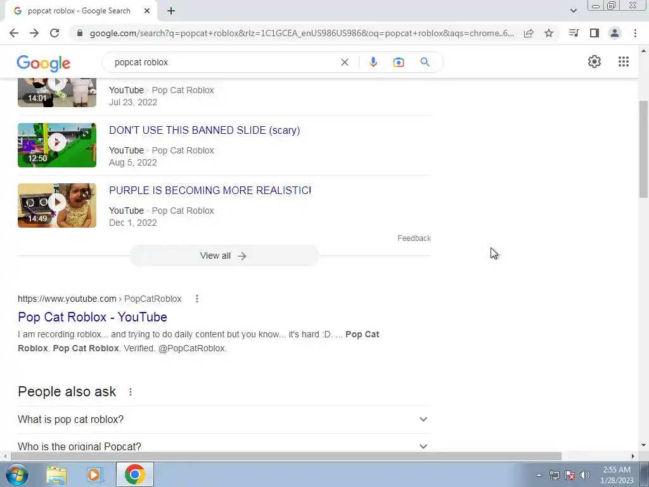Click the View all videos button

click(x=224, y=256)
